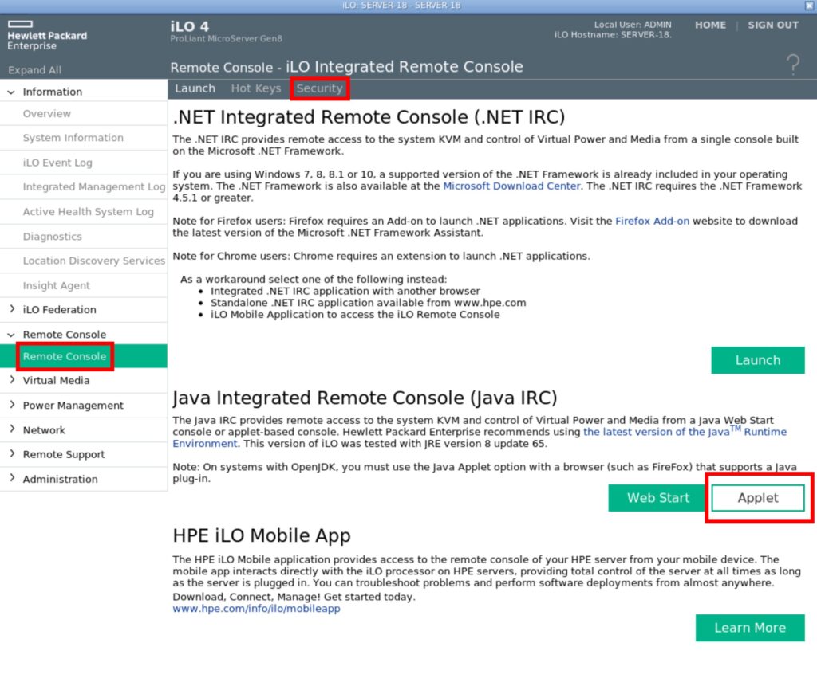Click iLO Hostname: SERVER-18 text
817x698 pixels.
tap(613, 35)
